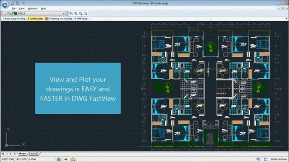Viewport: 289px width, 162px height.
Task: Open the MALLA layer dropdown list
Action: 64,13
